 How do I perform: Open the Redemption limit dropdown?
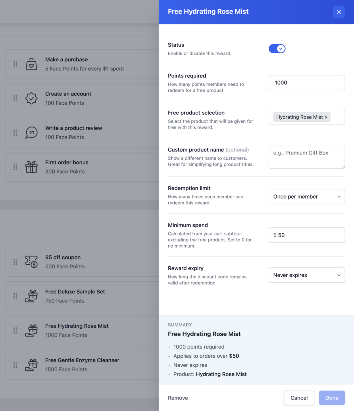[x=307, y=197]
